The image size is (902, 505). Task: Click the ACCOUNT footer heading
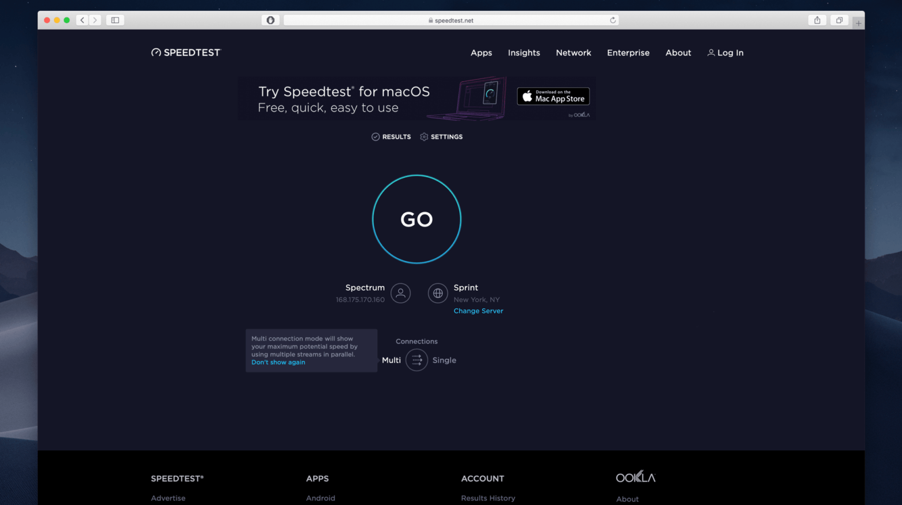point(482,479)
